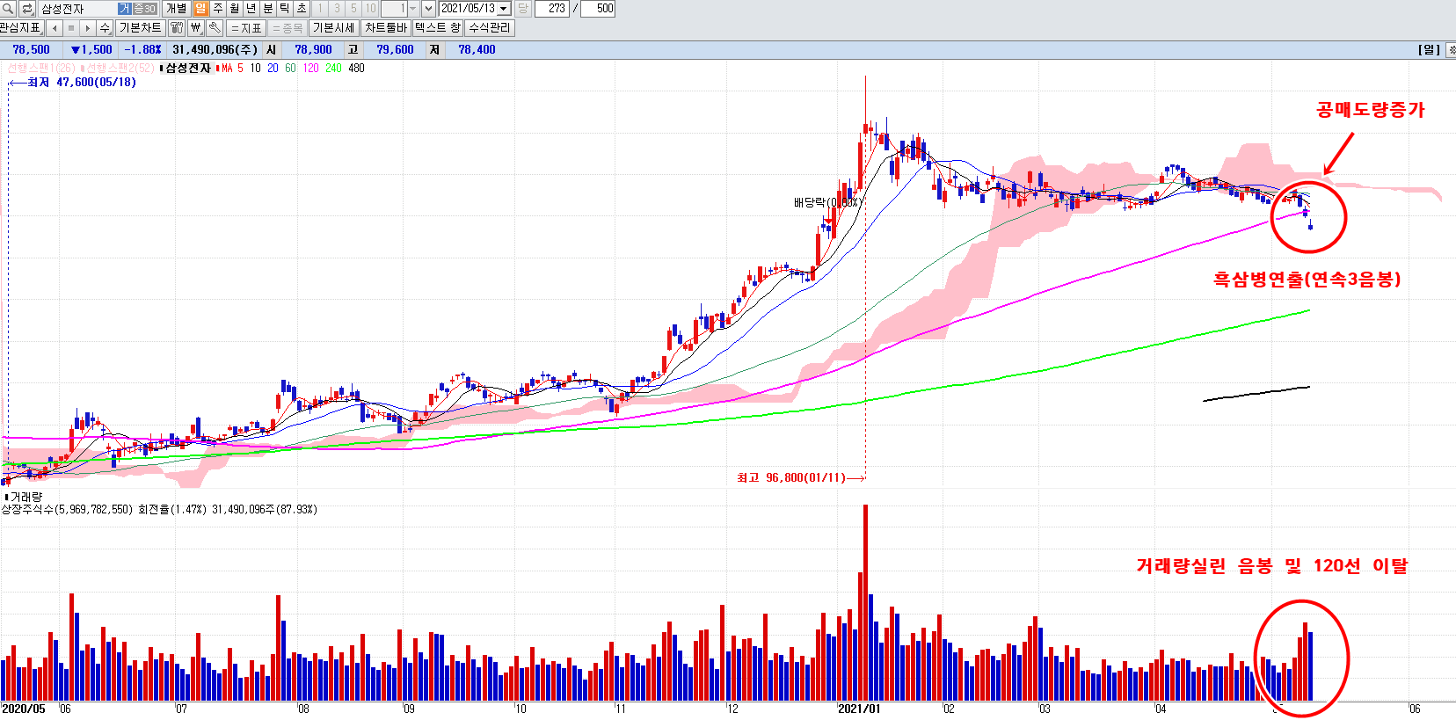
Task: Click the 수 toolbar button
Action: point(105,28)
